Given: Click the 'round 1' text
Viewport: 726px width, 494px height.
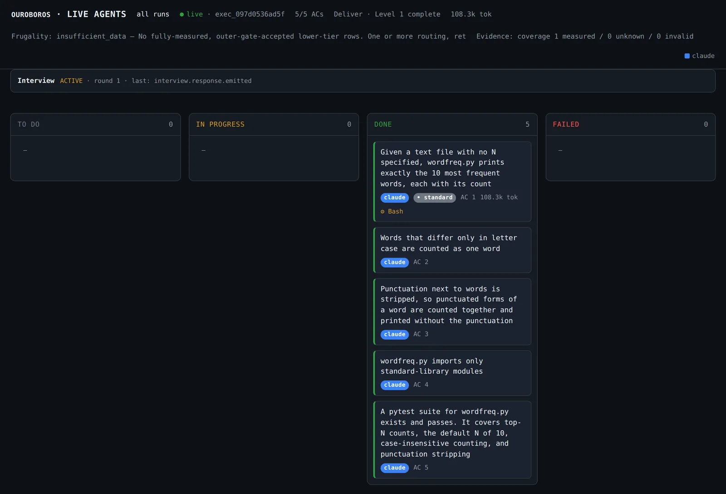Looking at the screenshot, I should pyautogui.click(x=107, y=81).
